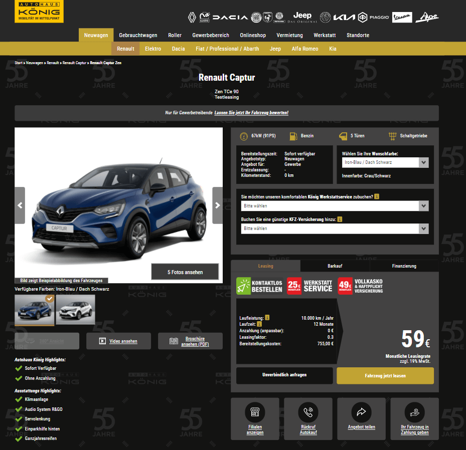
Task: Open the Dacia brand logo
Action: tap(230, 18)
